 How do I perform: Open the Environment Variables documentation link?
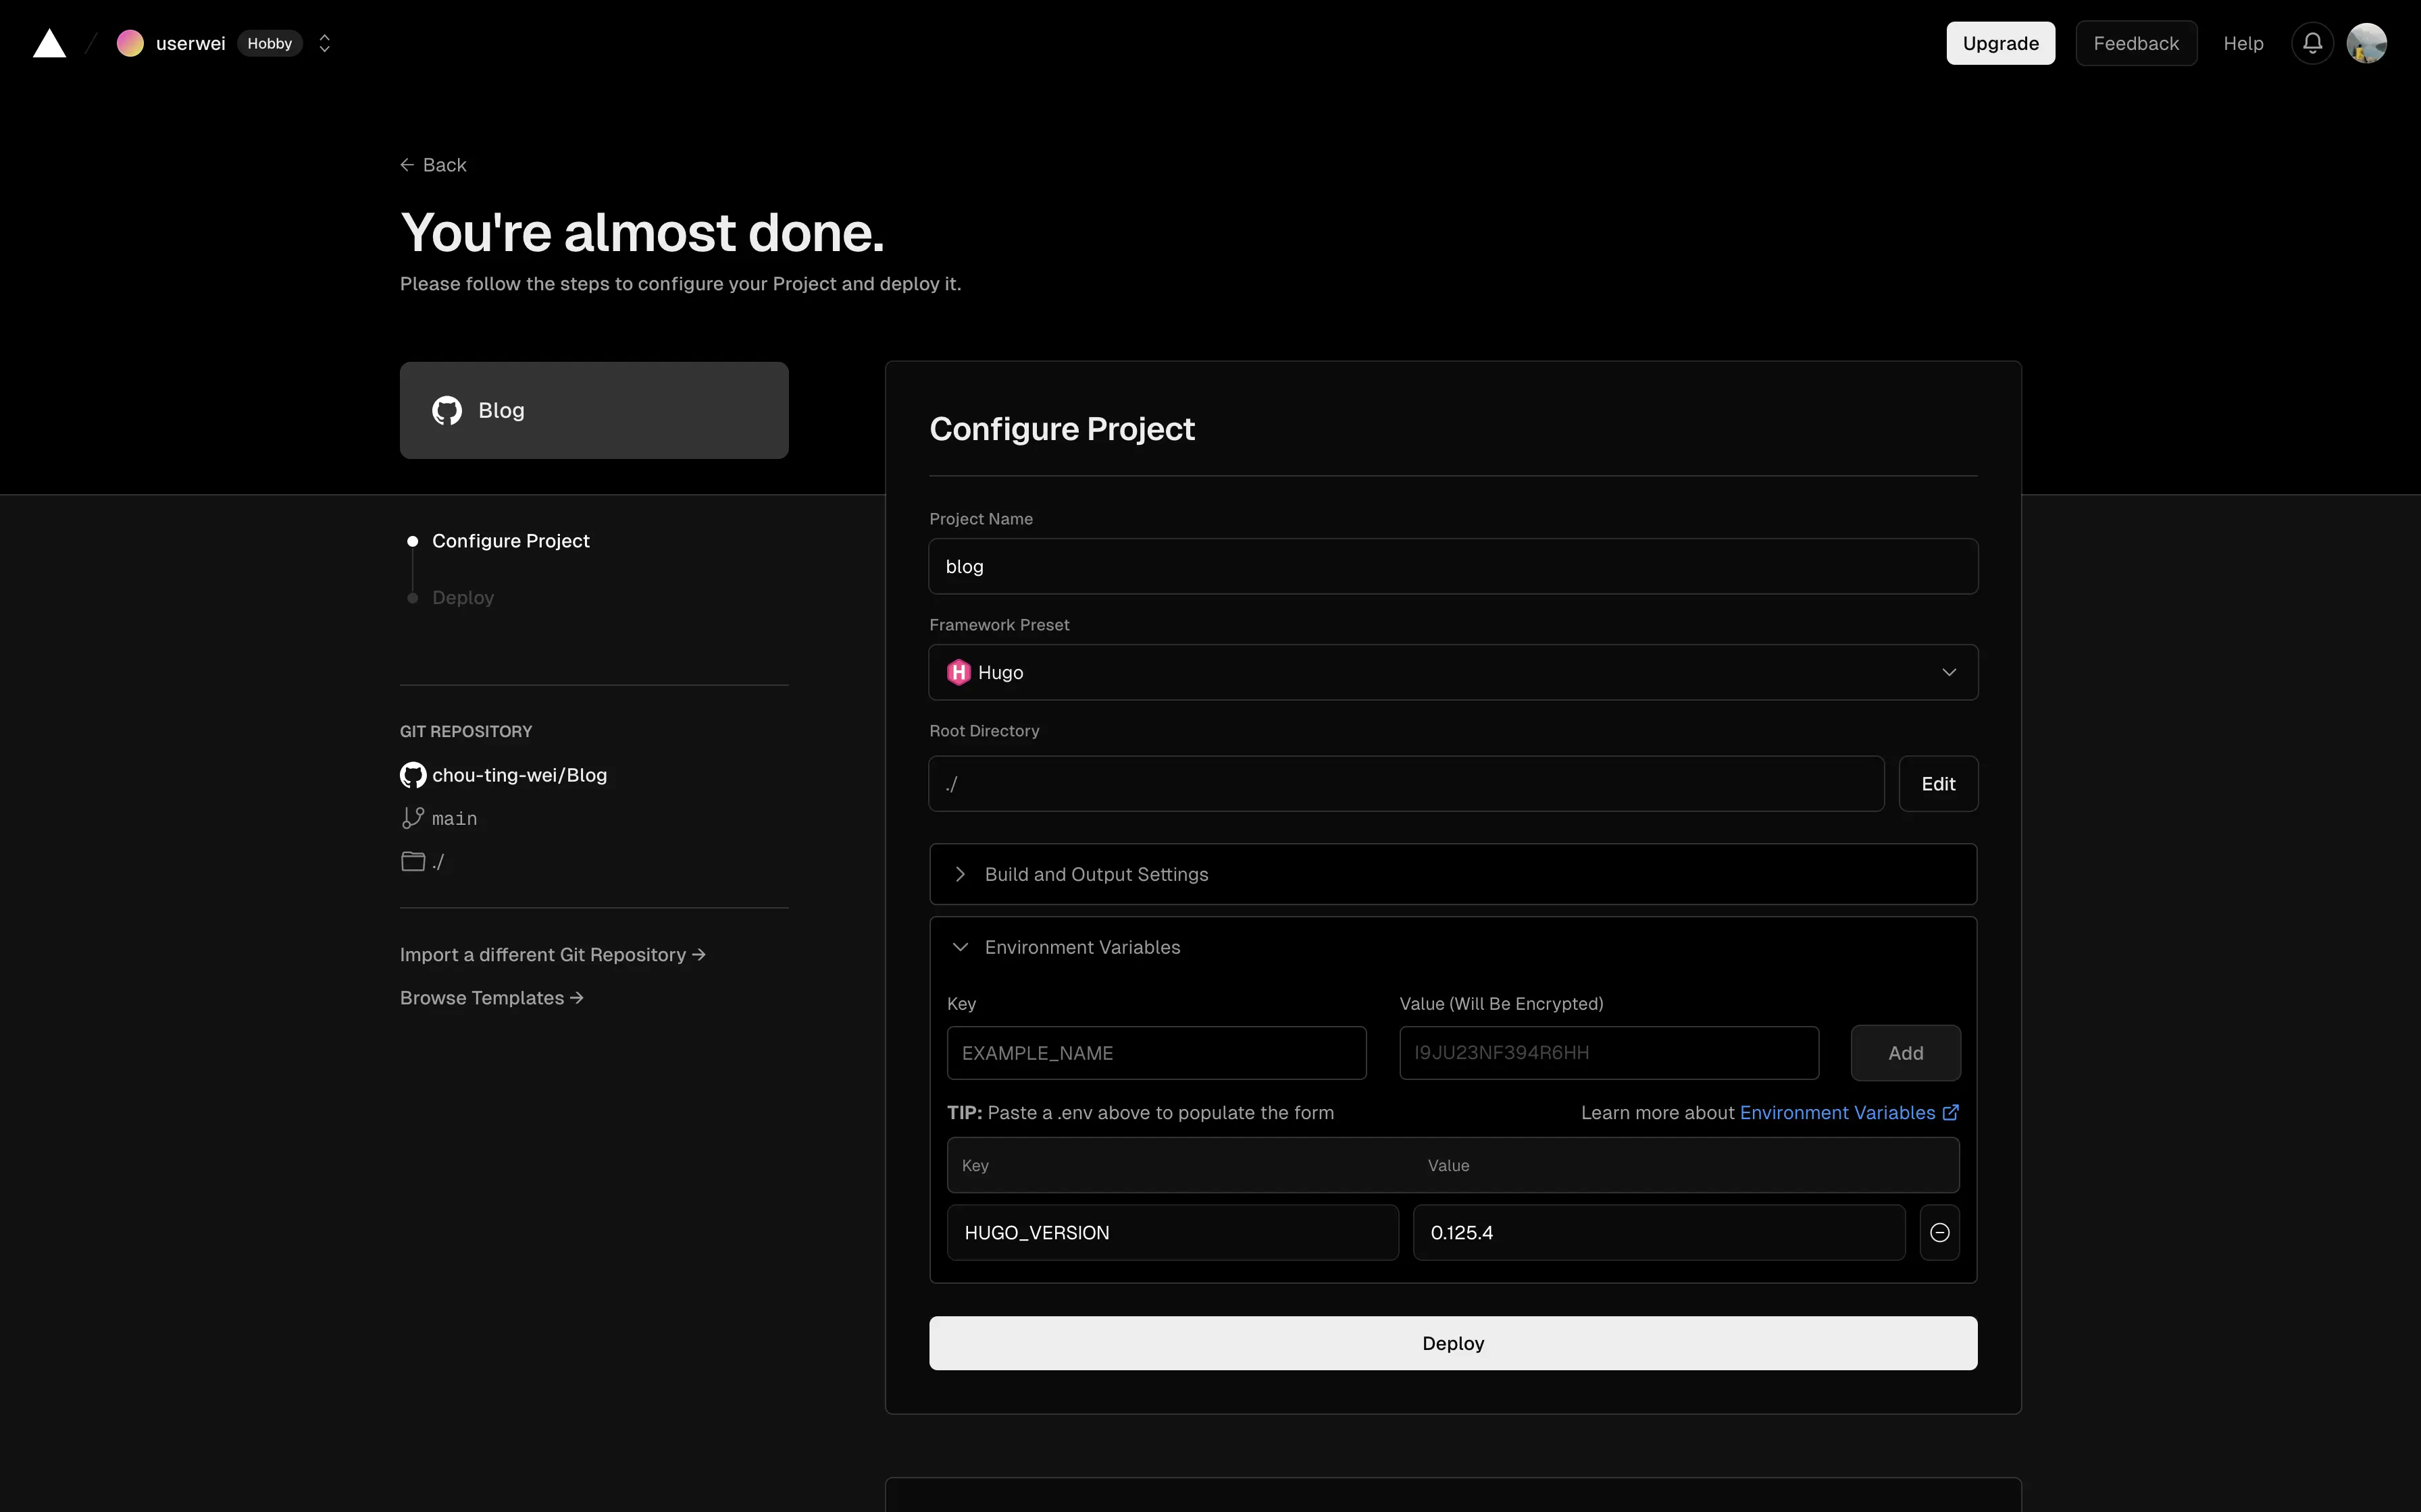[x=1849, y=1113]
